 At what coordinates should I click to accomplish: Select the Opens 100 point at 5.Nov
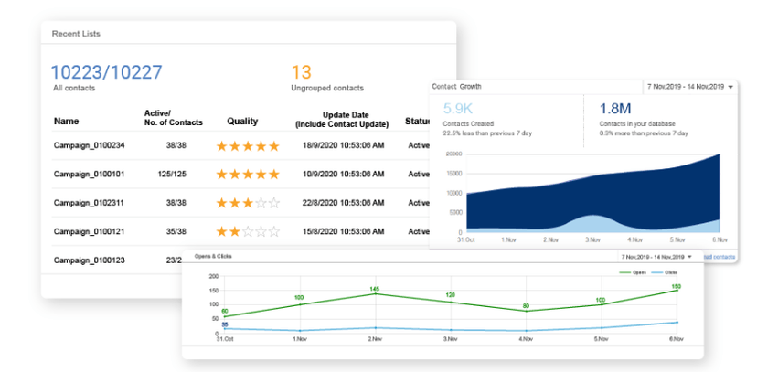pyautogui.click(x=601, y=304)
